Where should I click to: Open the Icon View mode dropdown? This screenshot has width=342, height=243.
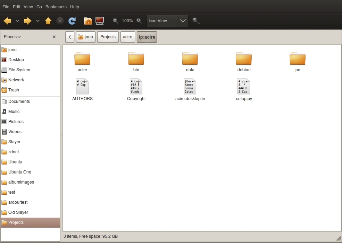point(167,21)
